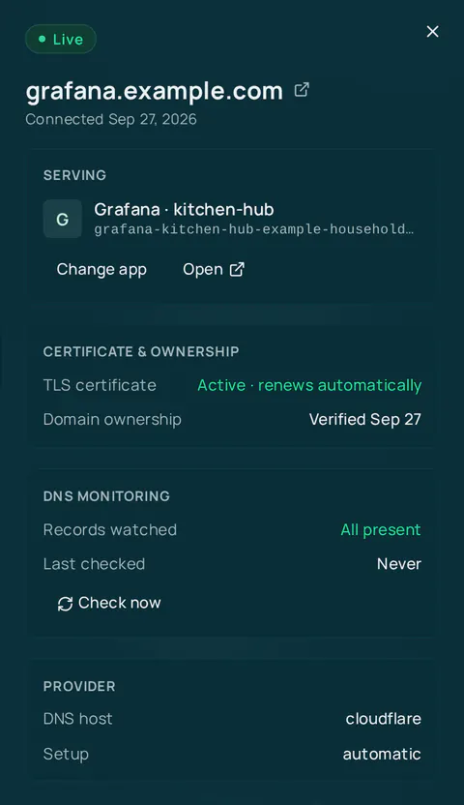This screenshot has width=464, height=805.
Task: Open the served Grafana app
Action: 214,270
